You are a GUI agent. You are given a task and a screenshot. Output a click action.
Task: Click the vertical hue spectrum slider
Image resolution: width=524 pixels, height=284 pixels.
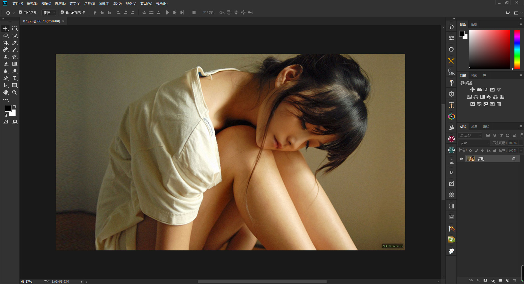click(x=517, y=49)
